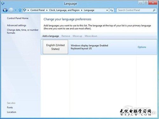Click Add a language
159x119 pixels.
(x=51, y=36)
